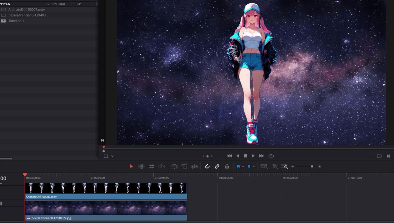394x223 pixels.
Task: Click timeline ruler at 01:00:08:00
Action: tap(290, 178)
